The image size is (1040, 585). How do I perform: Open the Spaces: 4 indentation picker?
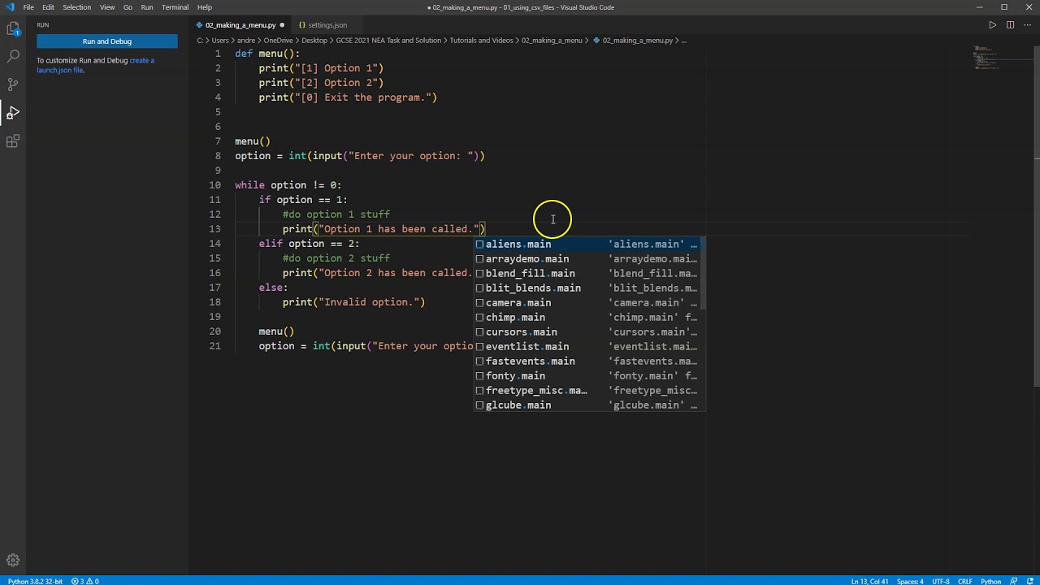[x=909, y=581]
